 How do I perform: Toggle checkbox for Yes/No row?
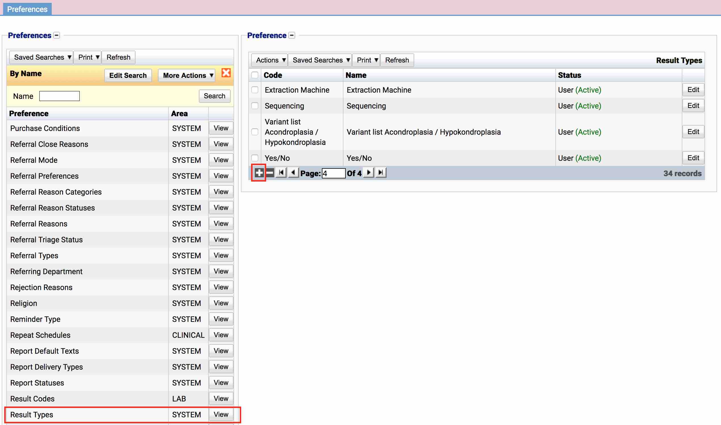click(x=255, y=157)
